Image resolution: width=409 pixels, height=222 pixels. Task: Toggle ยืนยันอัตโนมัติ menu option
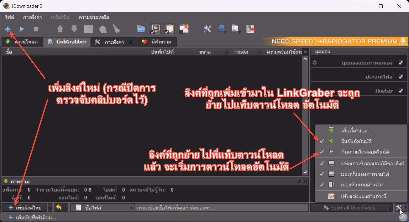(361, 141)
